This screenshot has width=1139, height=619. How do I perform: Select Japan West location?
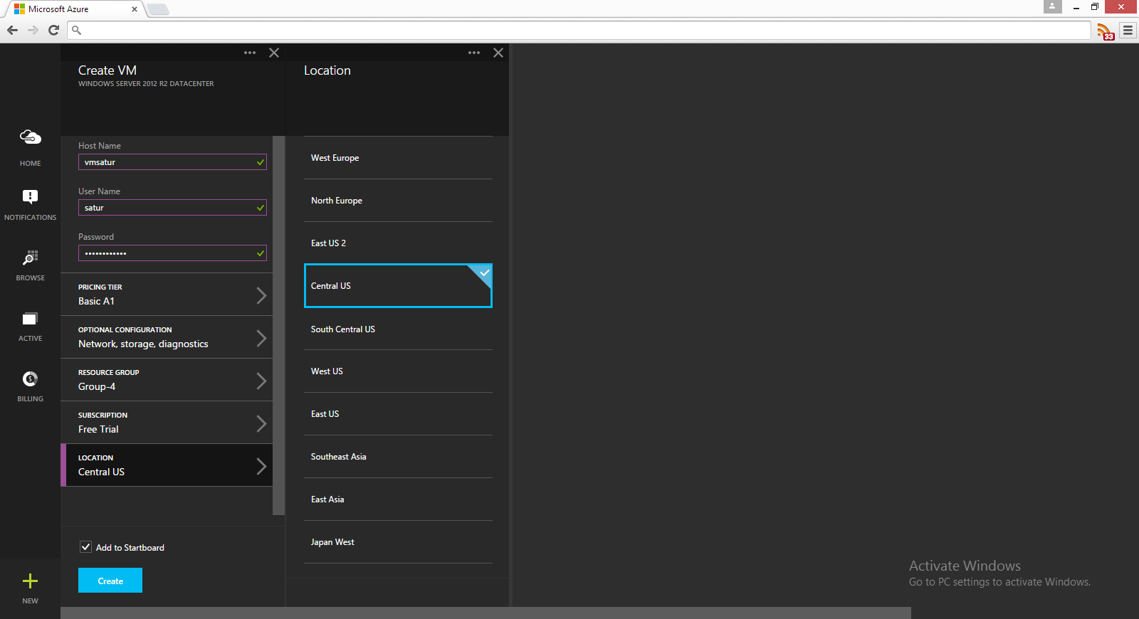[398, 542]
